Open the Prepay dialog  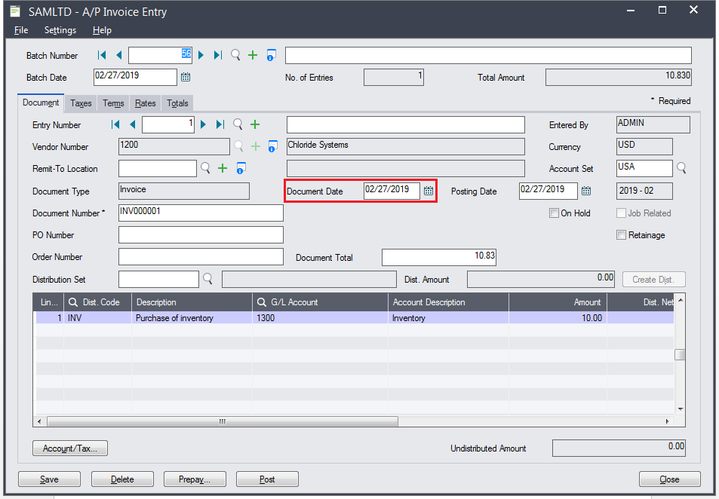pyautogui.click(x=195, y=479)
